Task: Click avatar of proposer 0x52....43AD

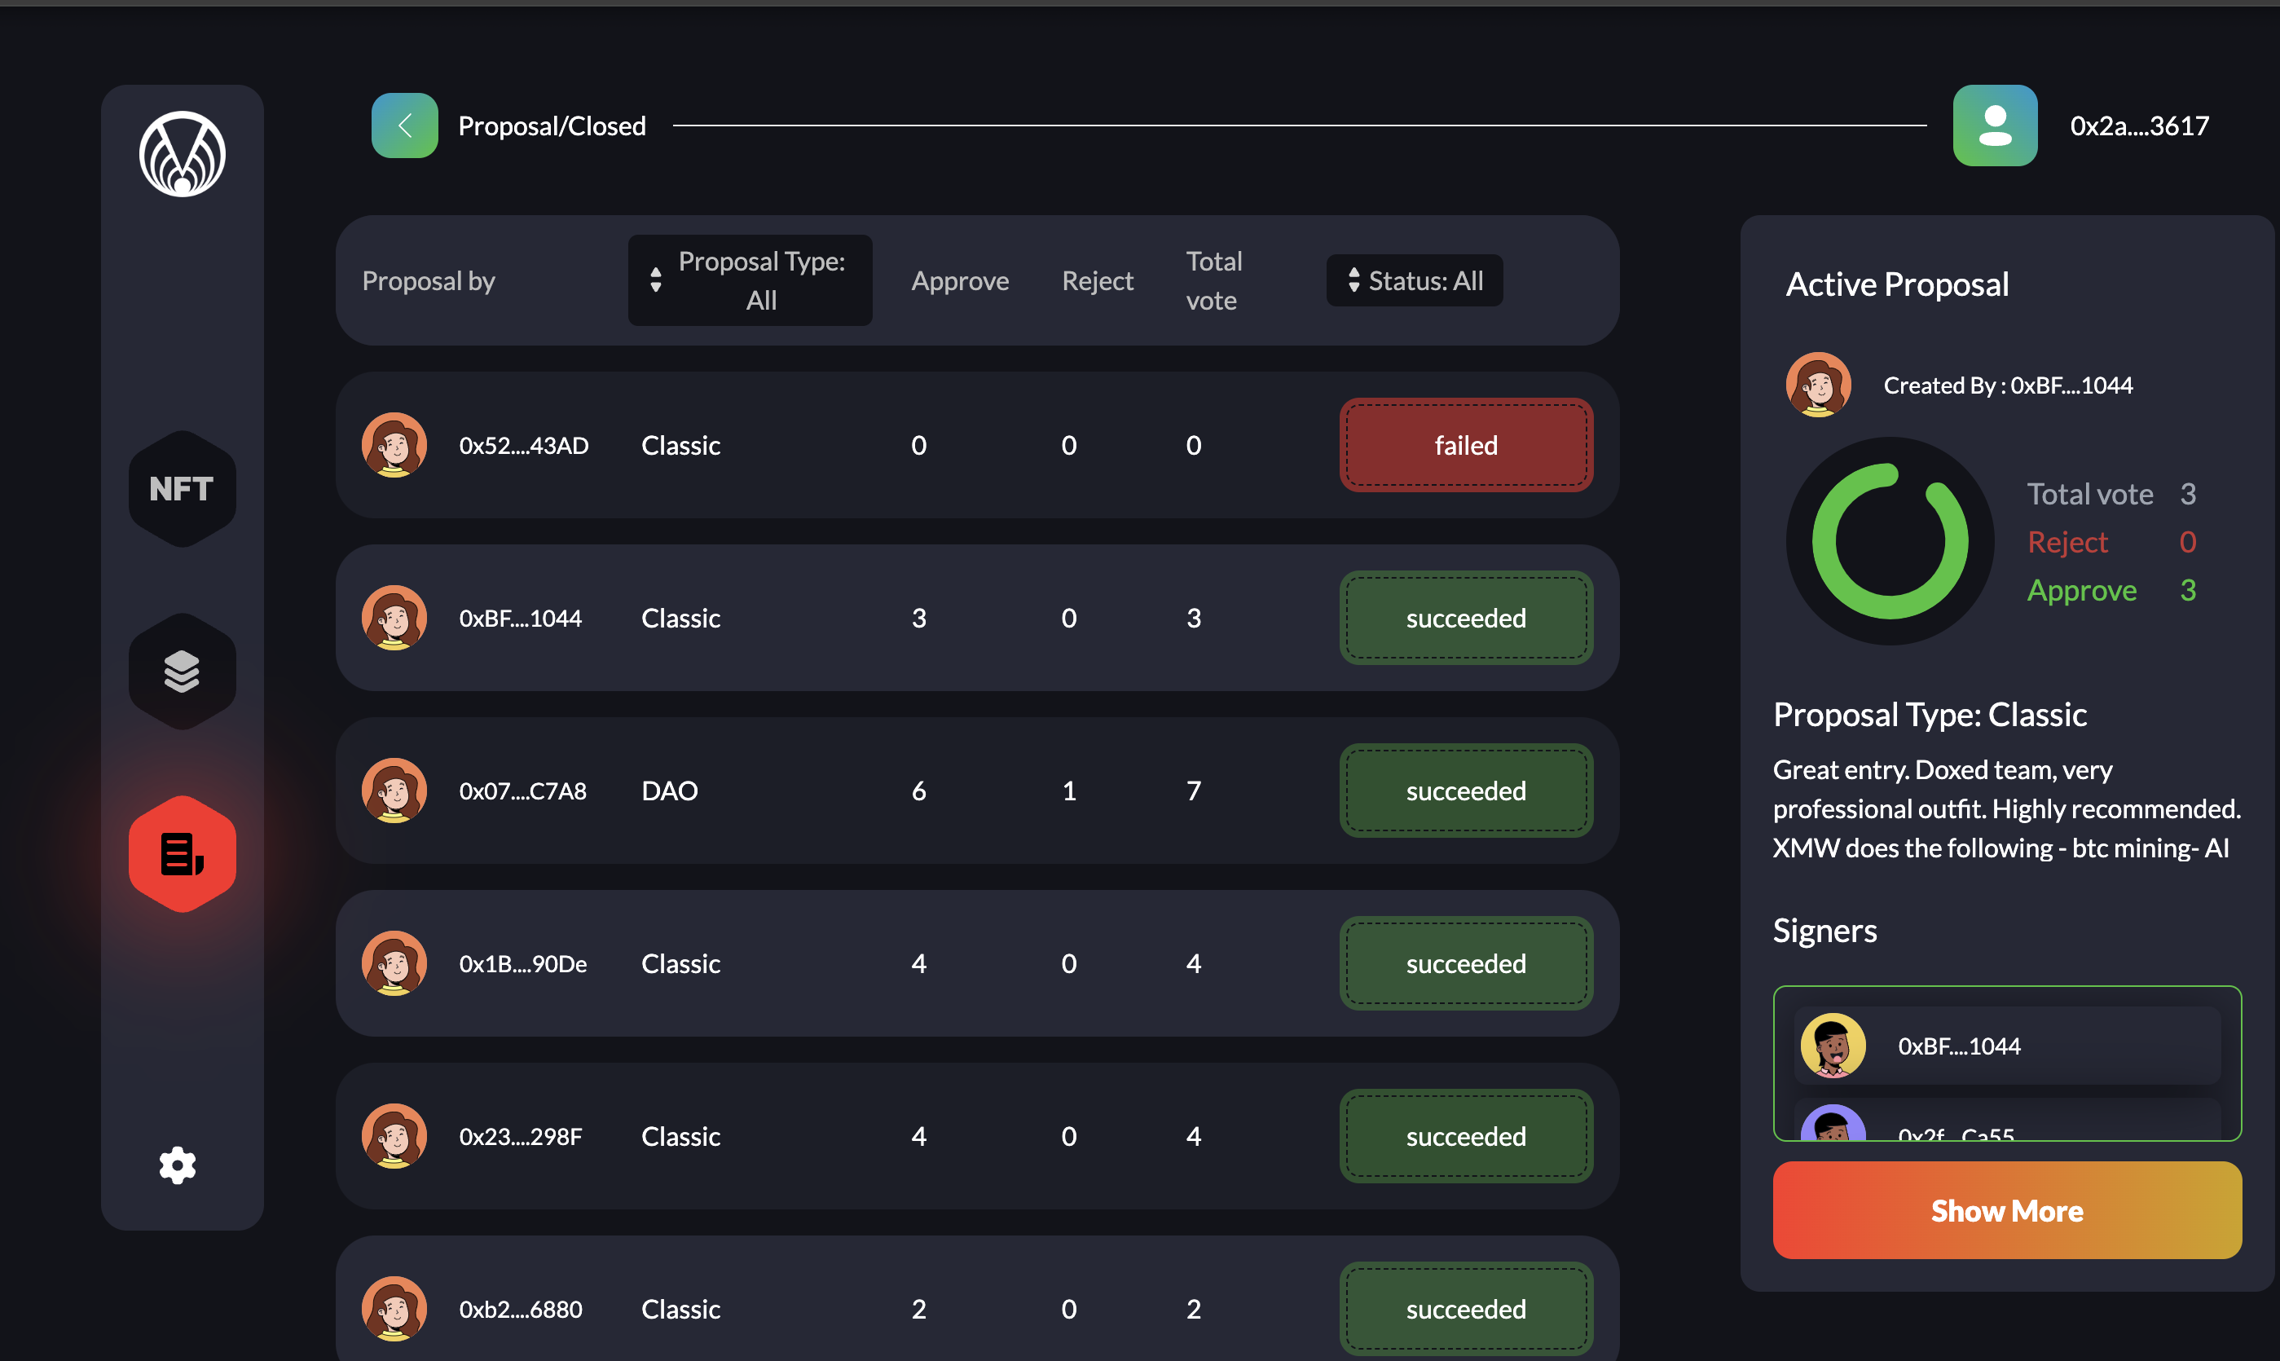Action: point(394,445)
